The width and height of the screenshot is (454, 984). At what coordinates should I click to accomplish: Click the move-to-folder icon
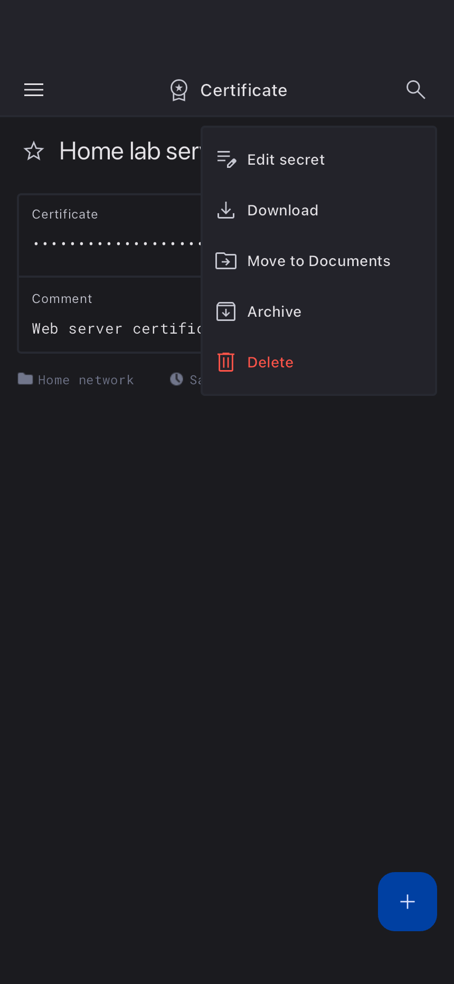point(226,261)
